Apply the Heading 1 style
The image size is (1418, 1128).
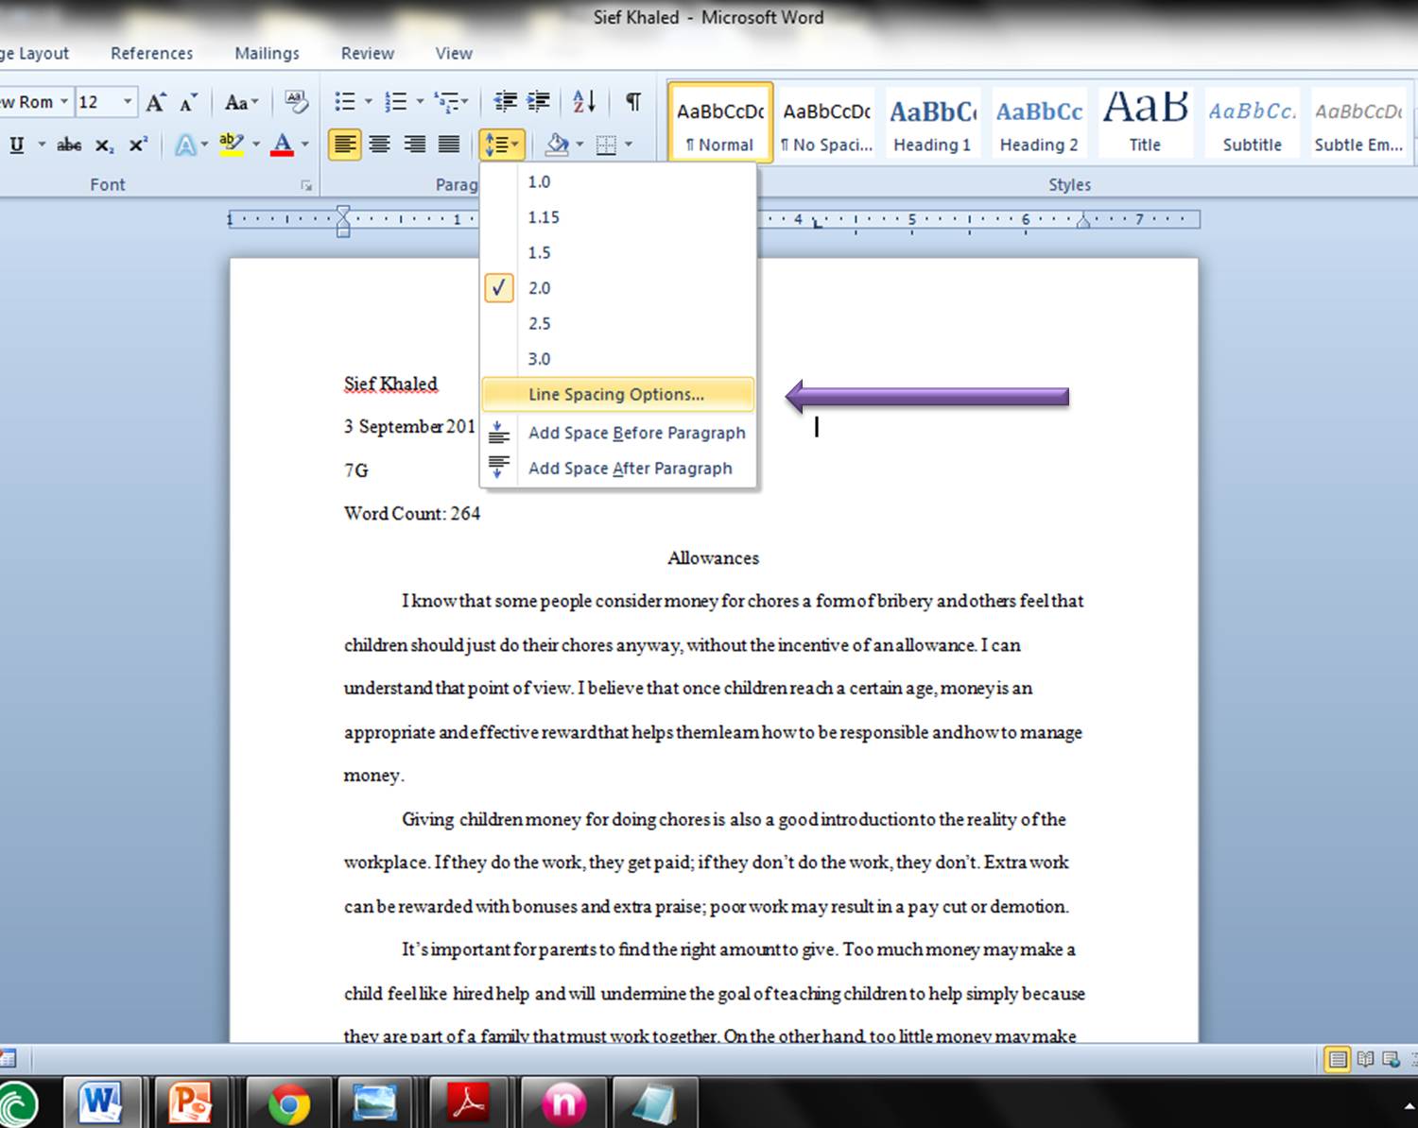tap(933, 122)
